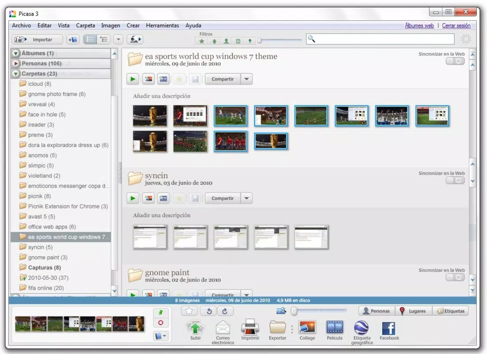Open add to album dropdown in tray
This screenshot has height=354, width=487.
161,336
